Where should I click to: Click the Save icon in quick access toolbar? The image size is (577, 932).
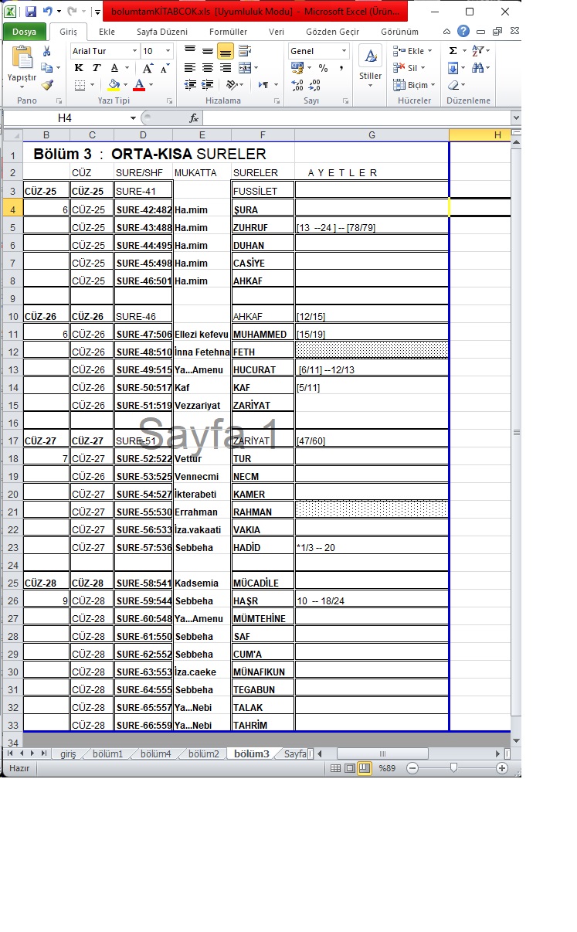pyautogui.click(x=31, y=12)
